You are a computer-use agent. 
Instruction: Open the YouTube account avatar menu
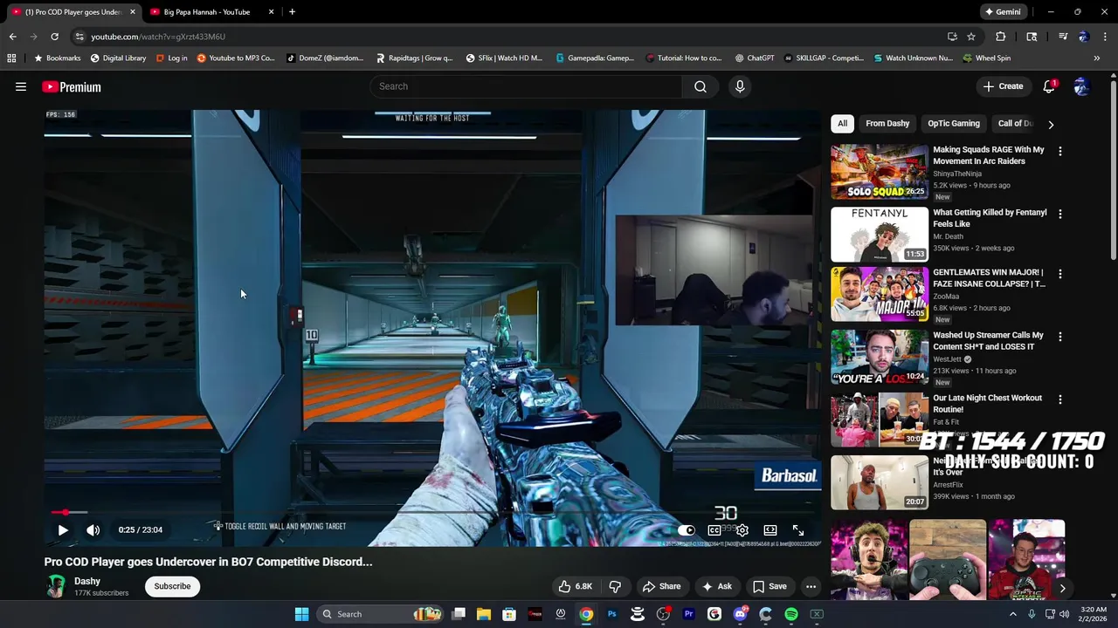coord(1081,86)
